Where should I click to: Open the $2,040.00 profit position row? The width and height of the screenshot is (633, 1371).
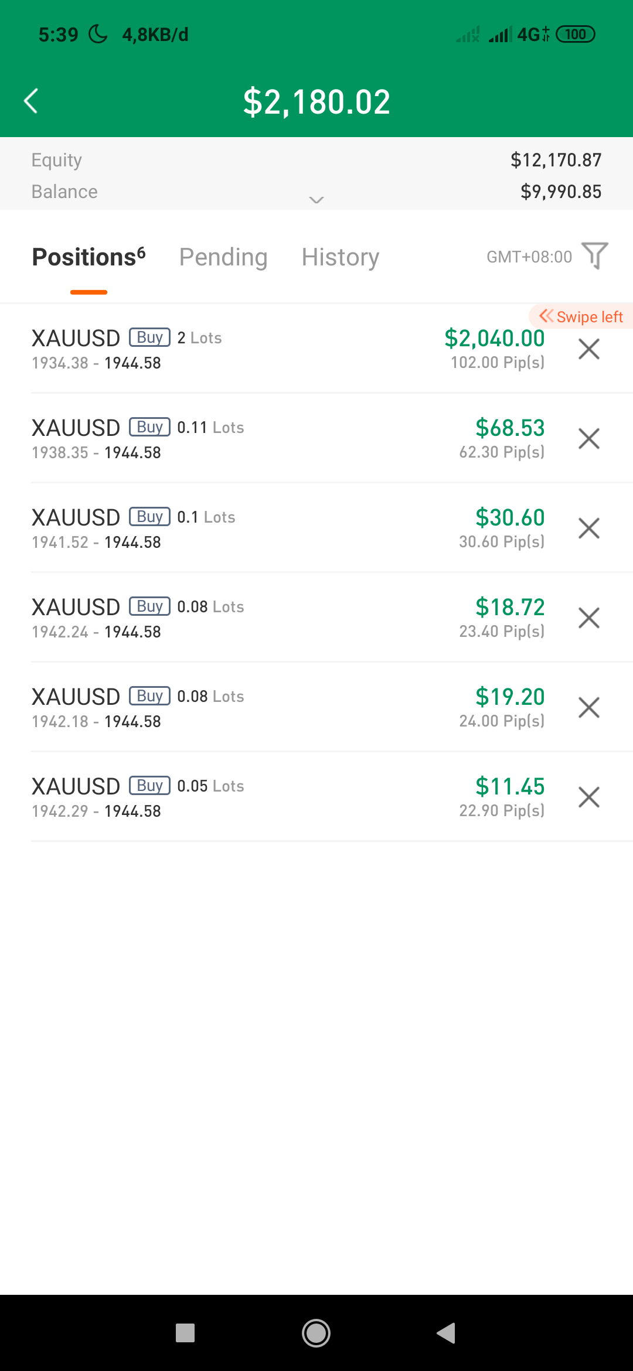pyautogui.click(x=316, y=349)
